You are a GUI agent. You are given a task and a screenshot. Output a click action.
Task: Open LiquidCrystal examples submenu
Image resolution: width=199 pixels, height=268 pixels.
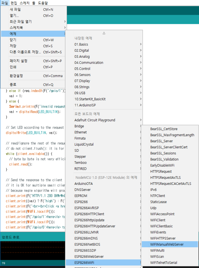[104, 144]
